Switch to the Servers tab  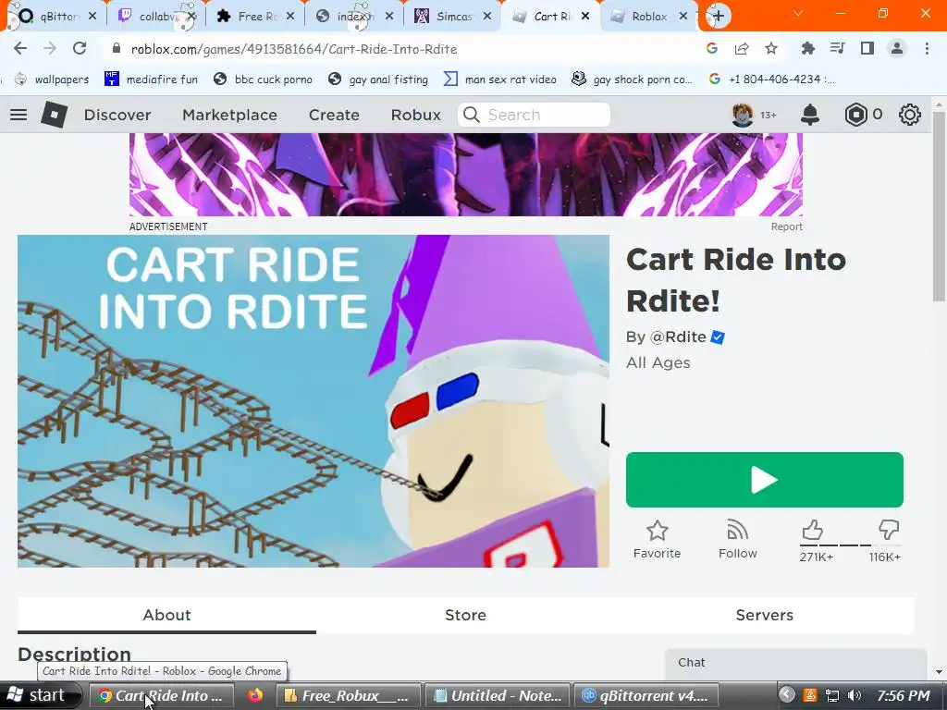[x=765, y=615]
